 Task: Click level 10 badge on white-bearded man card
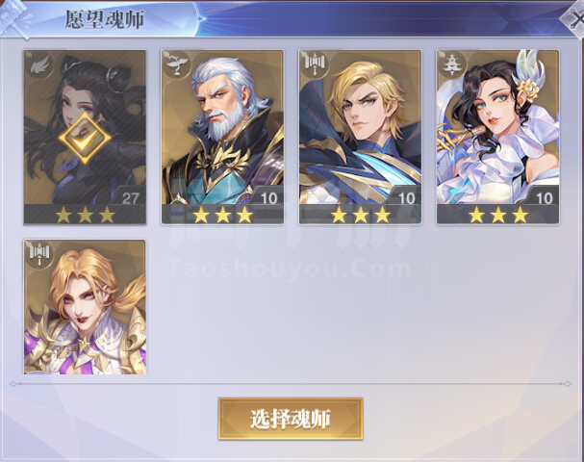pos(267,196)
